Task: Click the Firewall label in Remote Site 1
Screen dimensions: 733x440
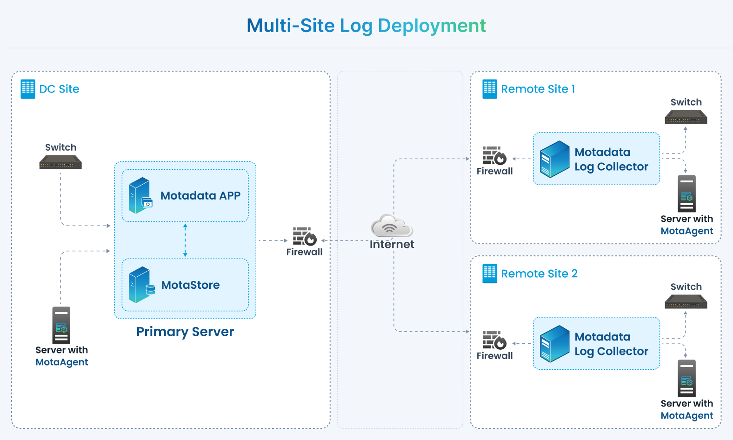Action: 495,171
